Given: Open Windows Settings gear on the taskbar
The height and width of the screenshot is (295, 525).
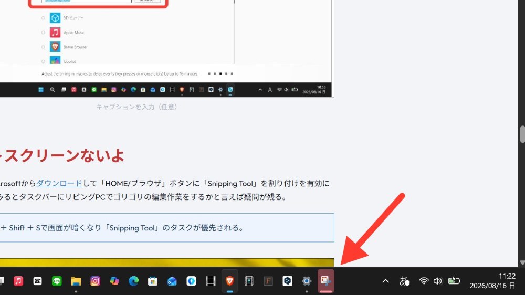Looking at the screenshot, I should (307, 281).
